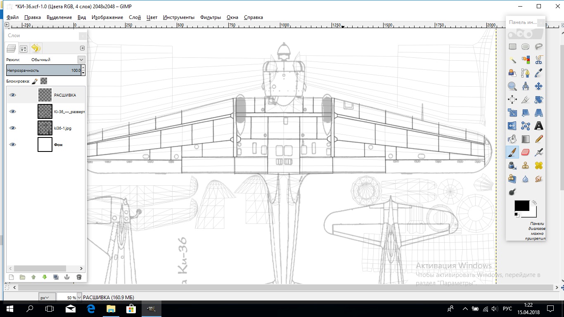
Task: Select the Eraser tool
Action: (525, 152)
